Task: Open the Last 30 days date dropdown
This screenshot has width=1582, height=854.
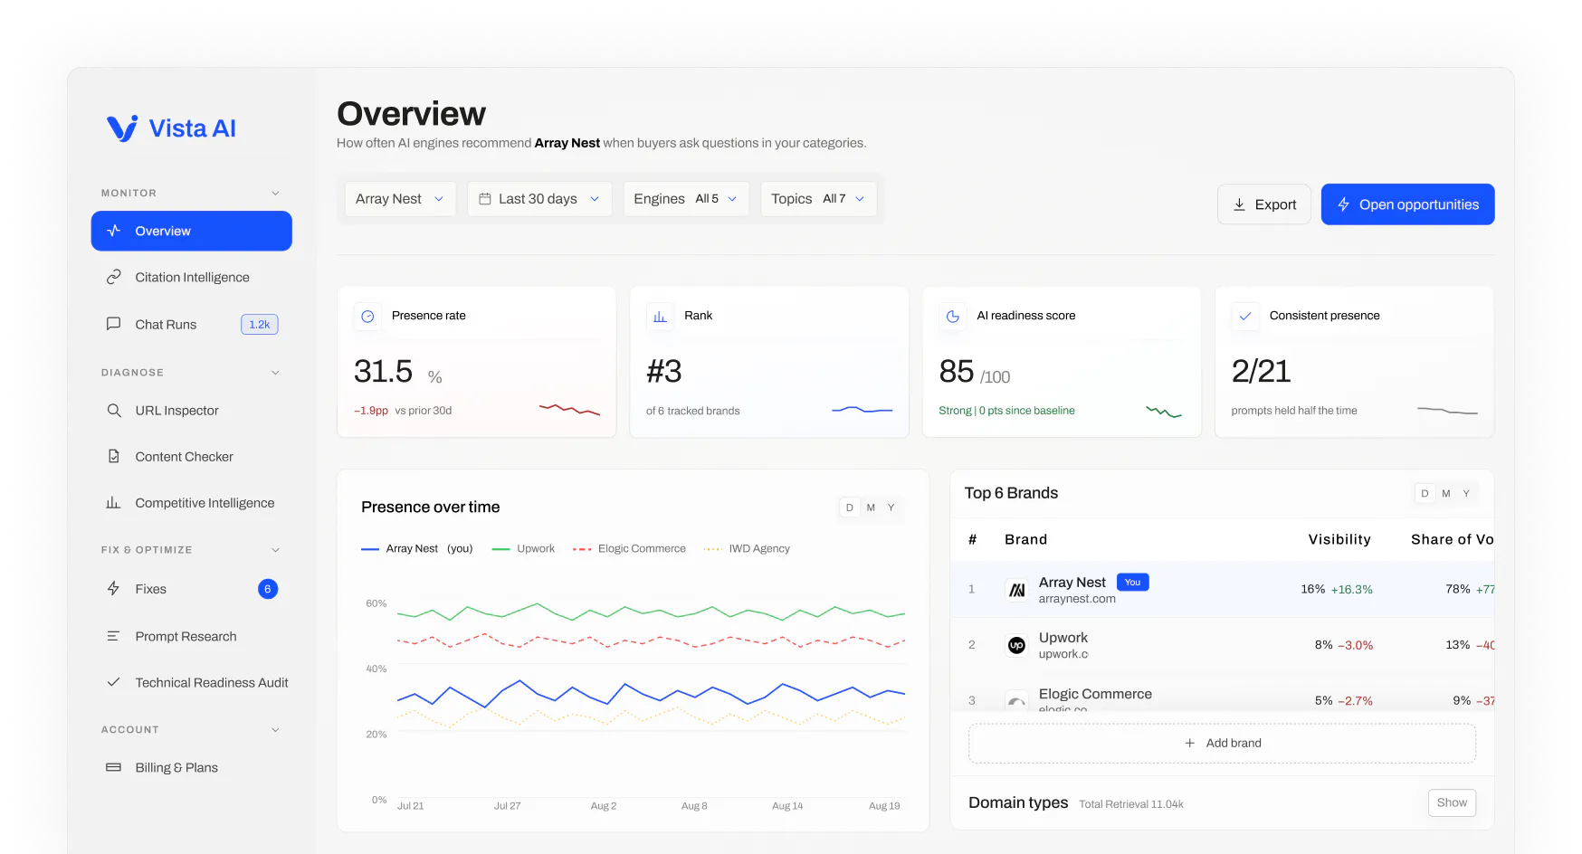Action: coord(539,199)
